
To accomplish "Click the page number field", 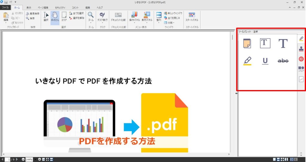I will (7, 160).
